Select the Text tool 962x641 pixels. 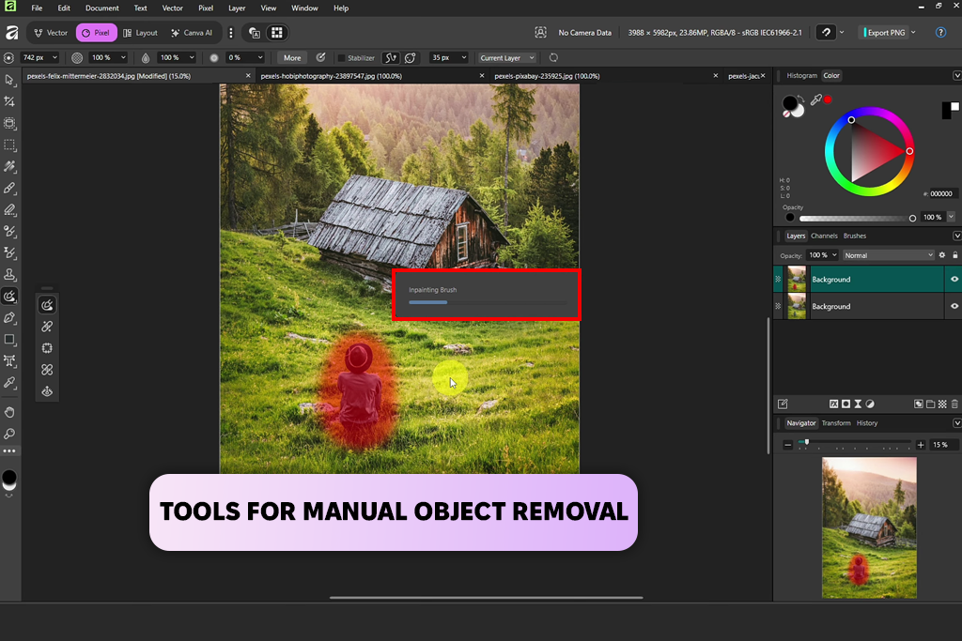coord(9,361)
